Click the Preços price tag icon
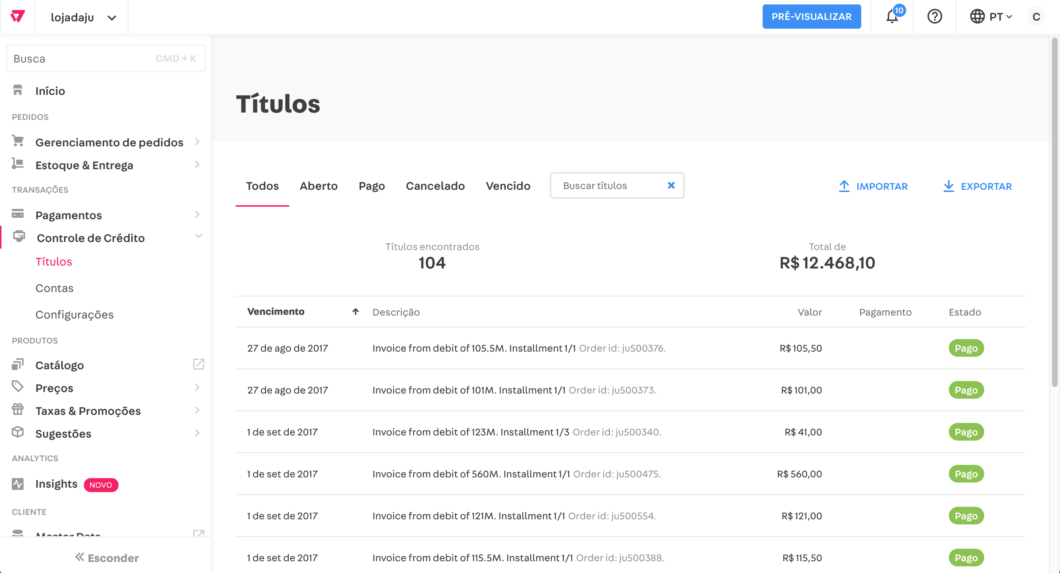Viewport: 1060px width, 573px height. (18, 387)
